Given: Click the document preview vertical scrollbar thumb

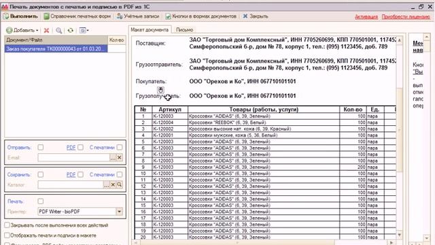Looking at the screenshot, I should coord(400,130).
